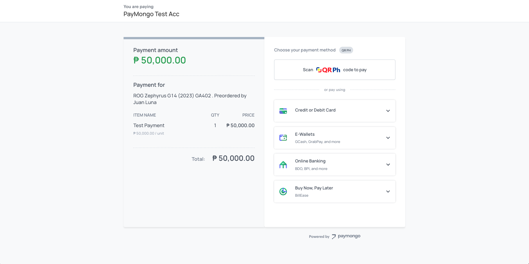This screenshot has height=264, width=529.
Task: Select the Credit or Debit Card label
Action: click(315, 110)
